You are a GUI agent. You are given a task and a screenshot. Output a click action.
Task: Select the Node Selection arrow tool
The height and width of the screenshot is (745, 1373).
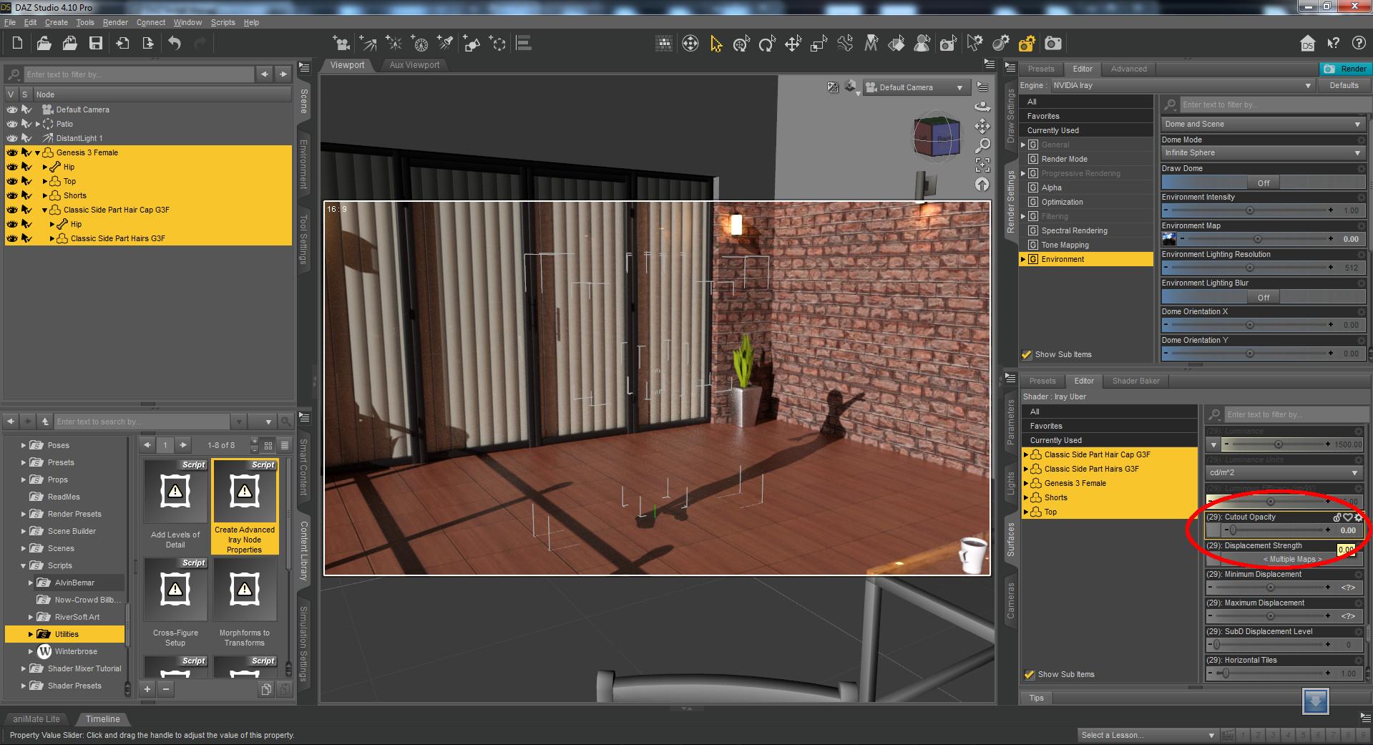(x=716, y=44)
